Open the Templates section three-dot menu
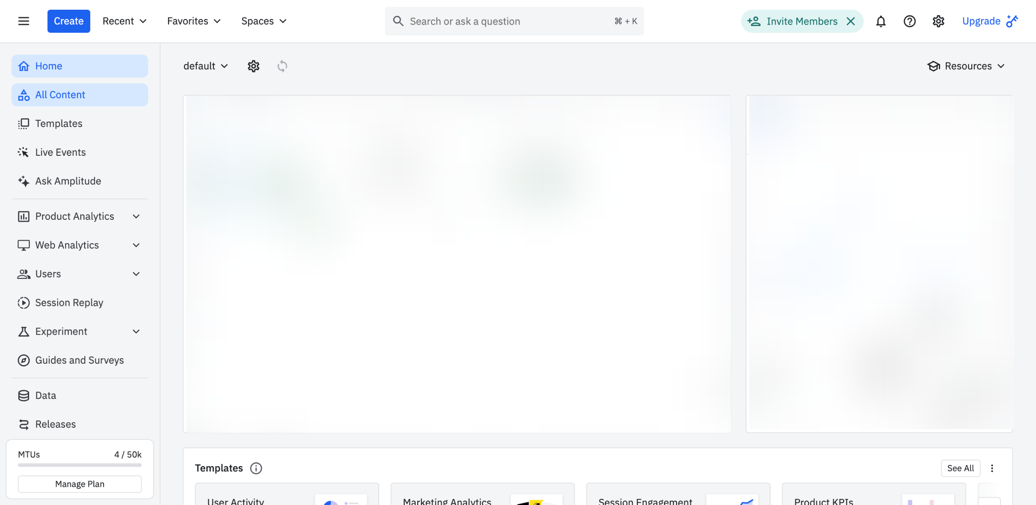 click(992, 468)
